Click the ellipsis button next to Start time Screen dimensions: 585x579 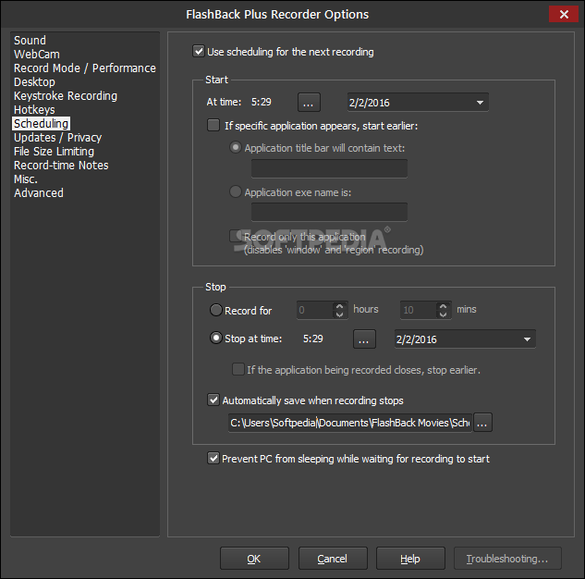[309, 103]
